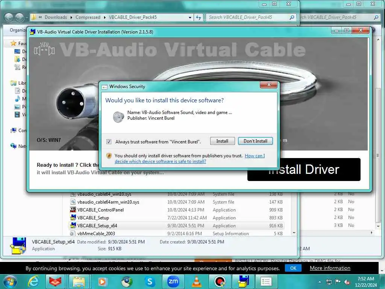Click VBCABLE_Setup_x64 file icon
385x289 pixels.
coord(73,225)
